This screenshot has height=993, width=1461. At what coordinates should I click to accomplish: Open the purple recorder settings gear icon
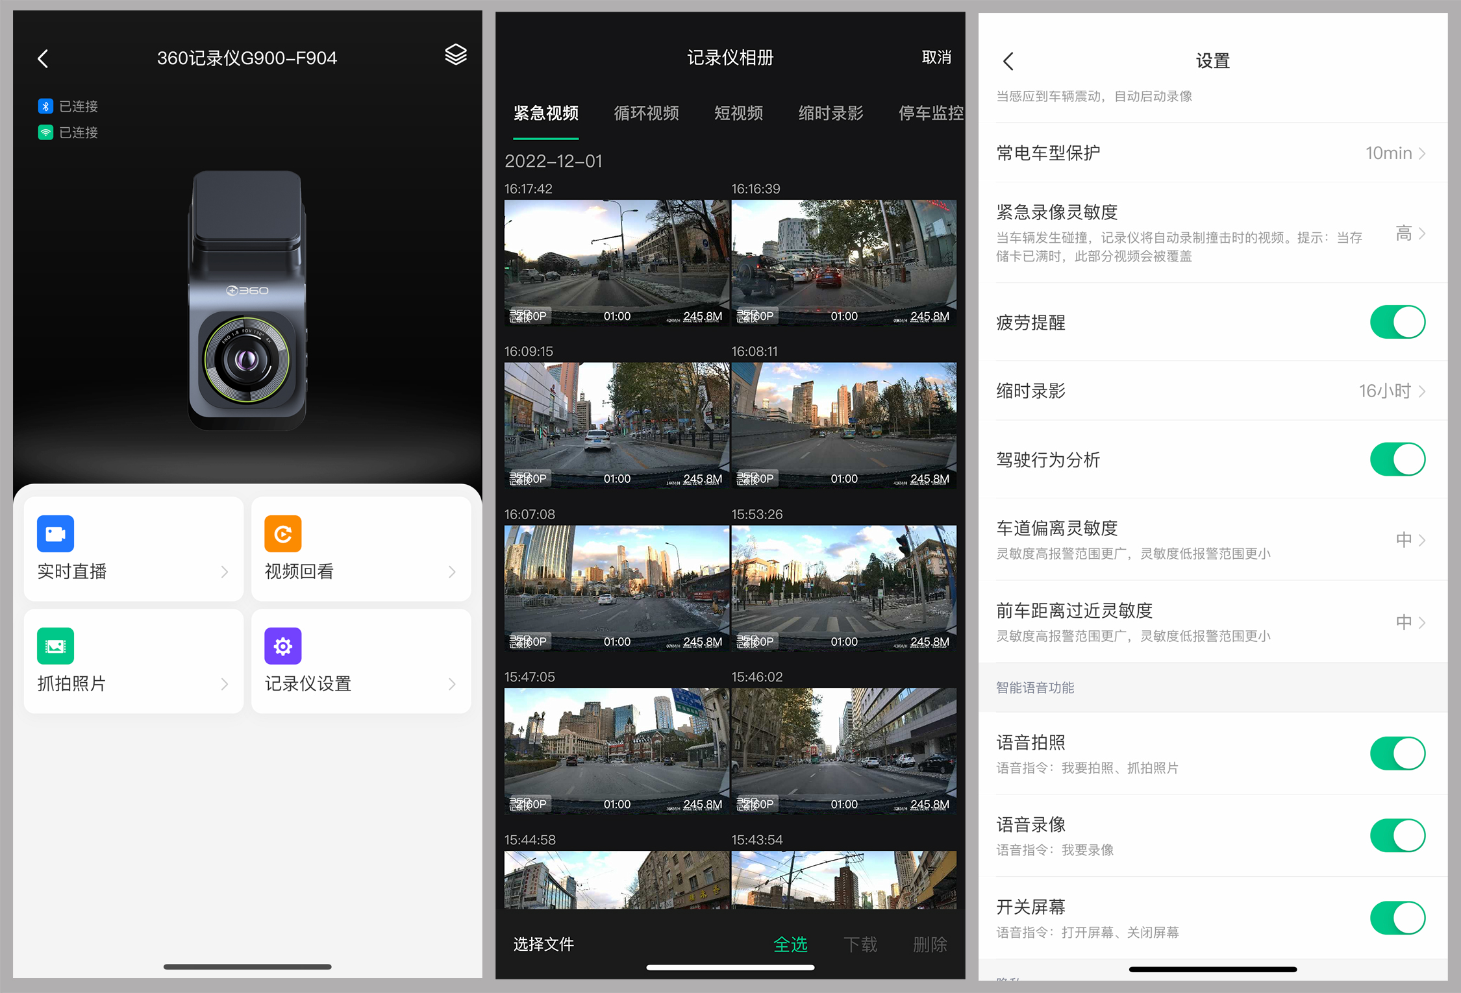[282, 646]
